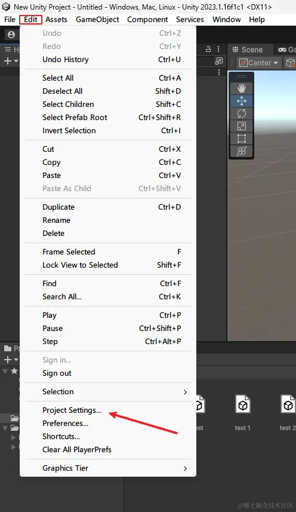Screen dimensions: 296x512
Task: Open Preferences...
Action: pyautogui.click(x=108, y=423)
